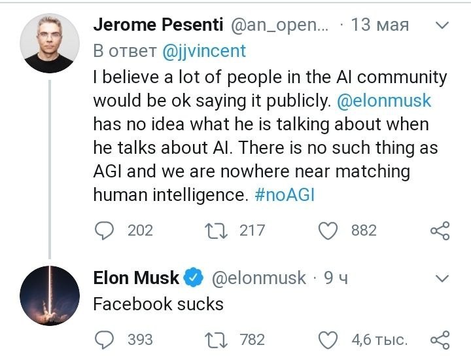Share Elon Musk's tweet
471x360 pixels.
(440, 339)
